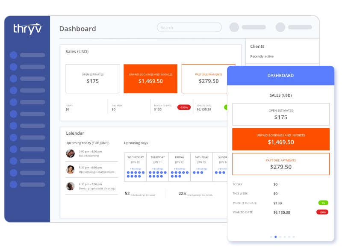The width and height of the screenshot is (342, 248).
Task: Open the last sidebar menu circle icon
Action: (x=14, y=185)
